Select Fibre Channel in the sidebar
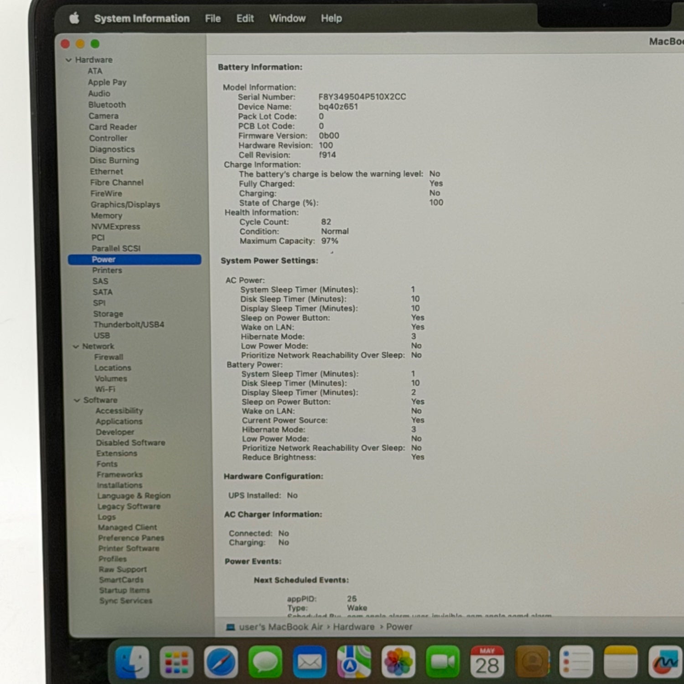684x684 pixels. 117,182
